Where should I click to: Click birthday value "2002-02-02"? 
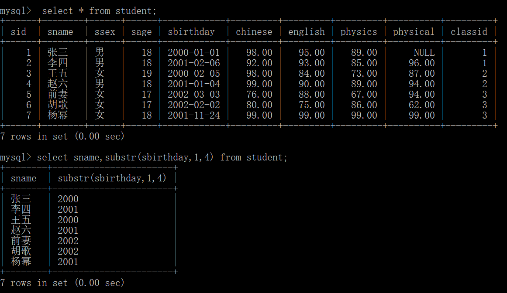point(194,105)
